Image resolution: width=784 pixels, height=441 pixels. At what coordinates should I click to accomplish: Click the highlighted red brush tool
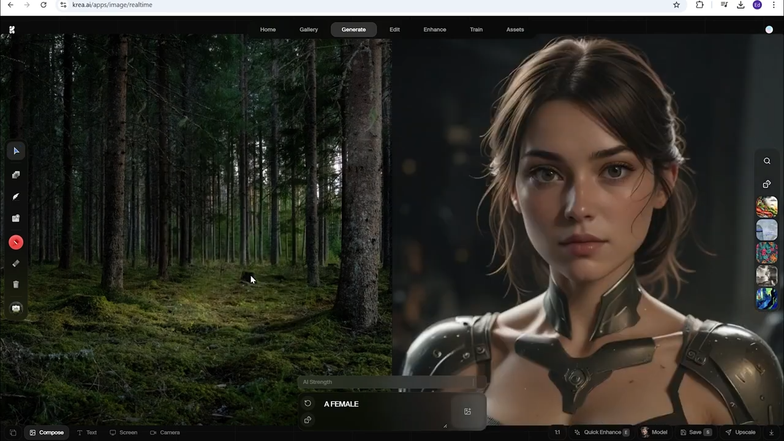point(16,241)
